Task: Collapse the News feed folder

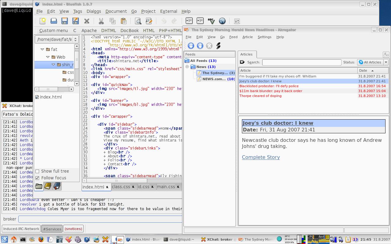Action: 187,67
